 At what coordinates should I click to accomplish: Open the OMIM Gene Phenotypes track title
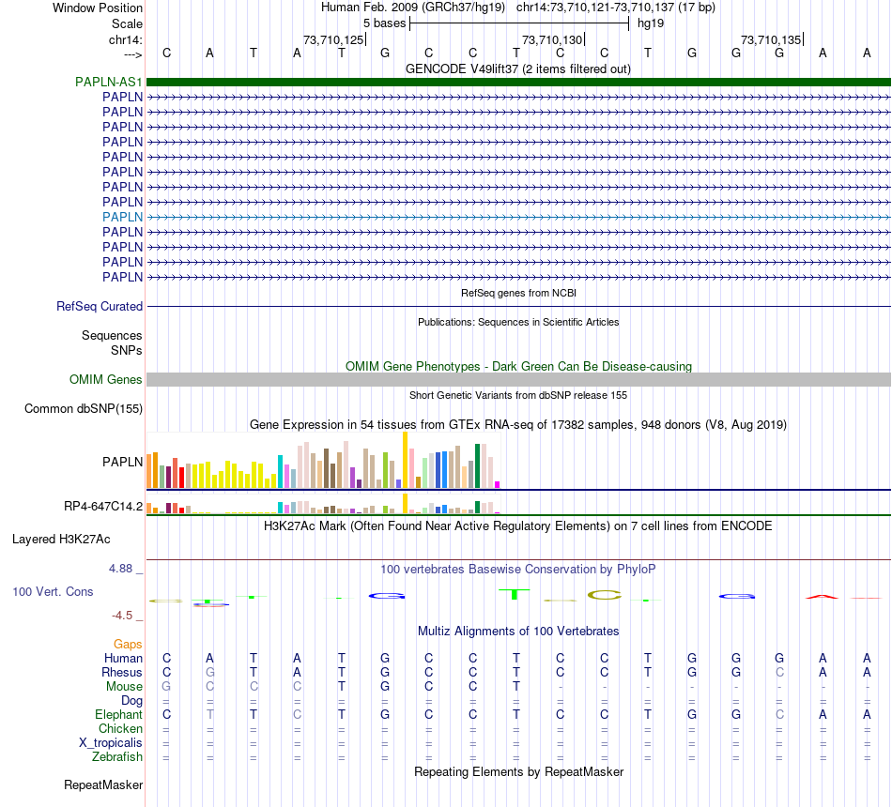[x=518, y=366]
